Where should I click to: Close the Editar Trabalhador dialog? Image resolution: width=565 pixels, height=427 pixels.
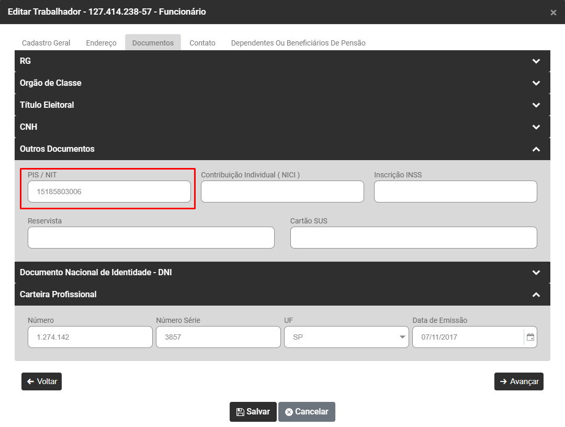(553, 13)
